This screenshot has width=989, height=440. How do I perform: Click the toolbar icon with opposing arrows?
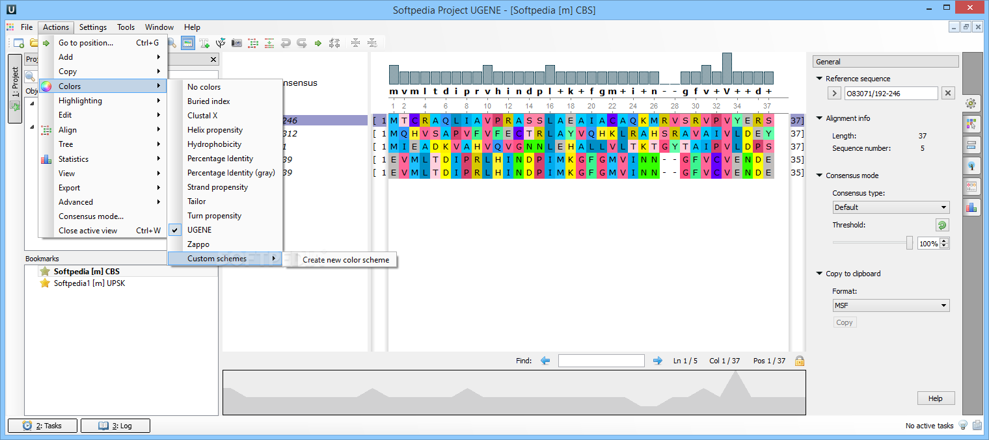point(334,43)
